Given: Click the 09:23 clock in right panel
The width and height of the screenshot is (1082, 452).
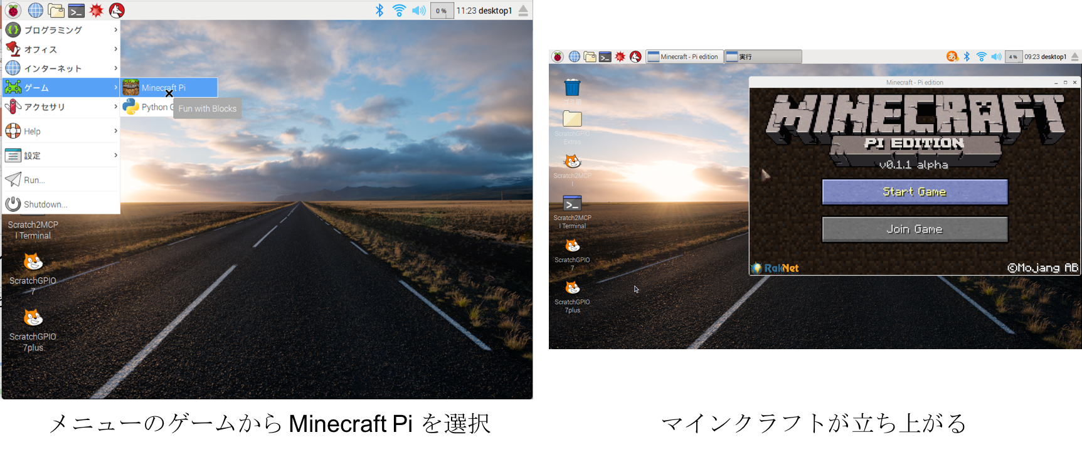Looking at the screenshot, I should coord(1032,56).
